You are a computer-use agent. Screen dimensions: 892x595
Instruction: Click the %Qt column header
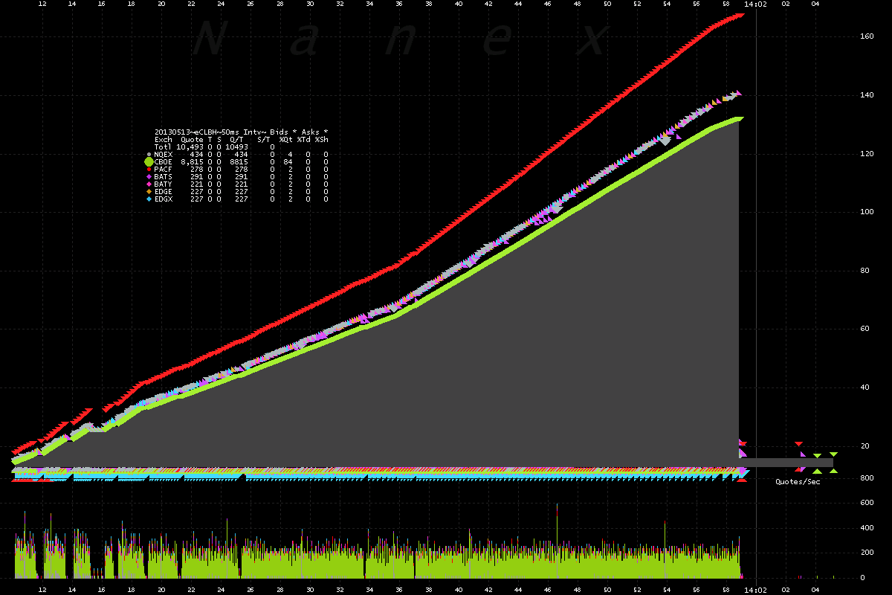coord(285,139)
